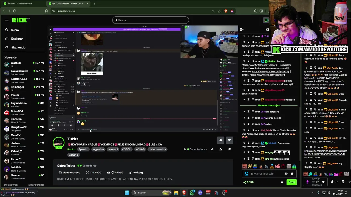Click Mostrar más in sidebar

coord(11,185)
